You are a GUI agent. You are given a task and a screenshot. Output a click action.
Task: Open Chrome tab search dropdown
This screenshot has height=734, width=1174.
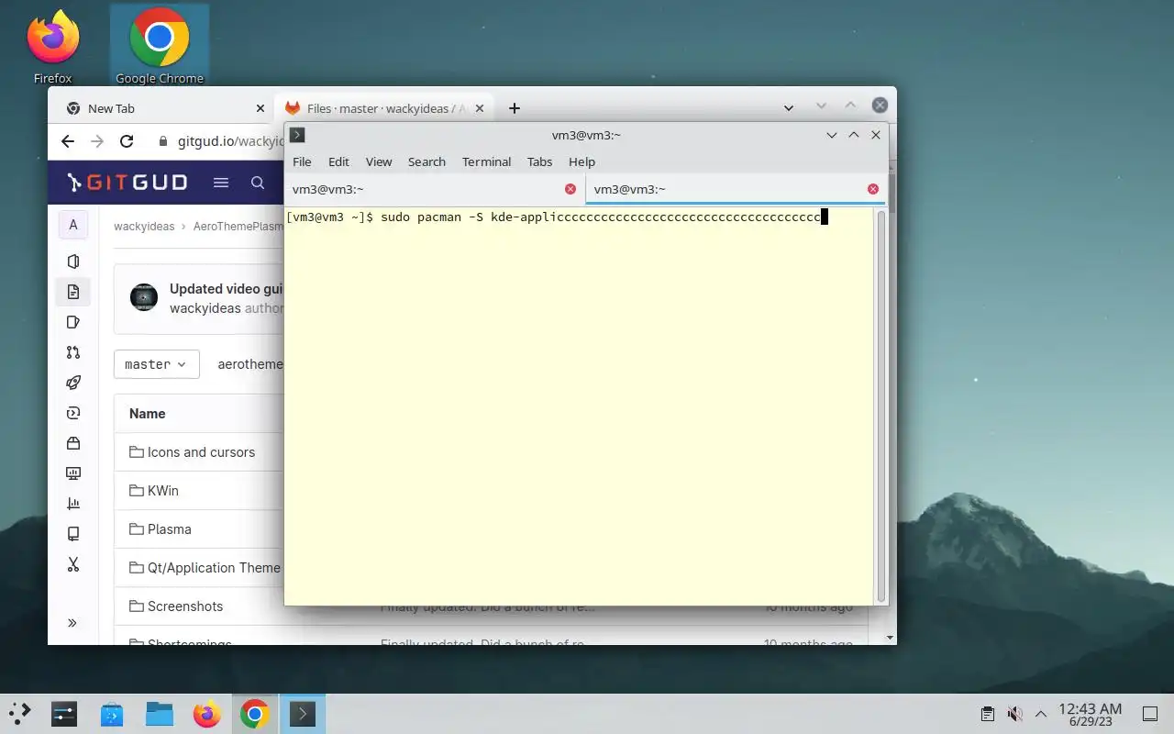click(x=789, y=108)
